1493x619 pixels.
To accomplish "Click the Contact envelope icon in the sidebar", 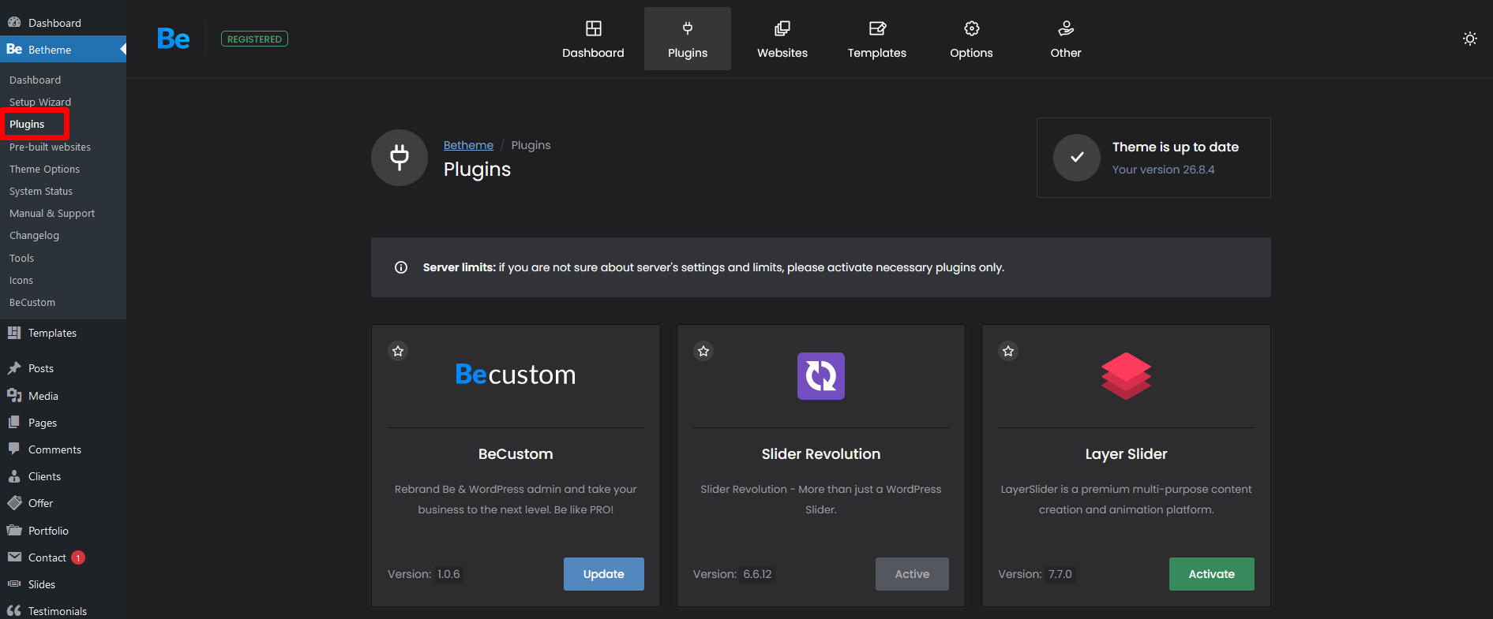I will pyautogui.click(x=14, y=557).
